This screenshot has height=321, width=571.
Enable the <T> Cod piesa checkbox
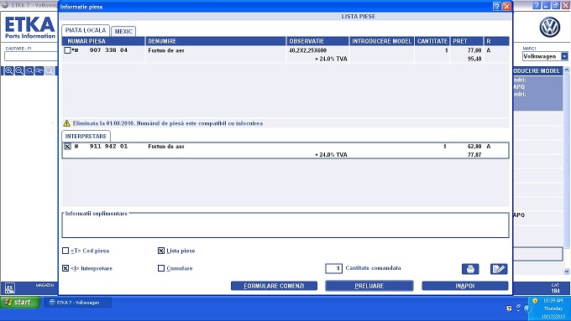65,251
